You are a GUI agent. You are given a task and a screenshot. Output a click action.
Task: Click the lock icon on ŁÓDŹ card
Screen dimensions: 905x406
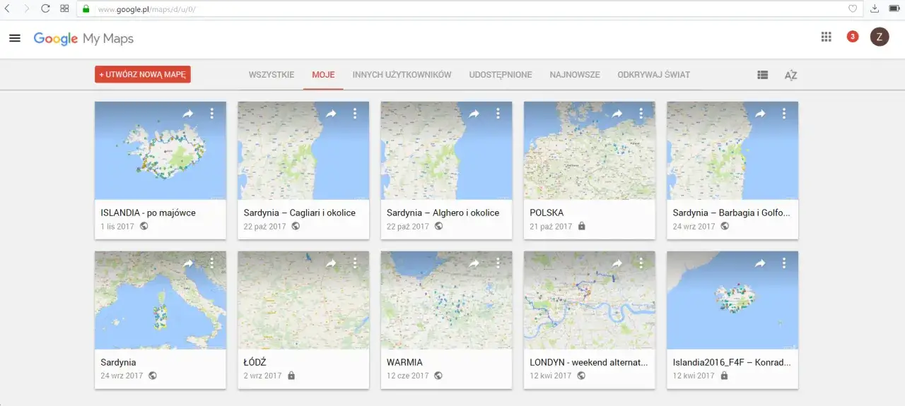[291, 376]
